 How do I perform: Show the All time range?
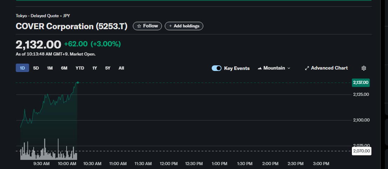point(121,68)
